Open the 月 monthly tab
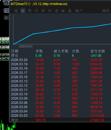 [x=36, y=11]
